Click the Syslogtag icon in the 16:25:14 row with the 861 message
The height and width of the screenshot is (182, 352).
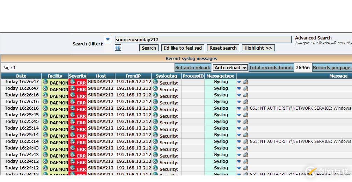[x=155, y=141]
